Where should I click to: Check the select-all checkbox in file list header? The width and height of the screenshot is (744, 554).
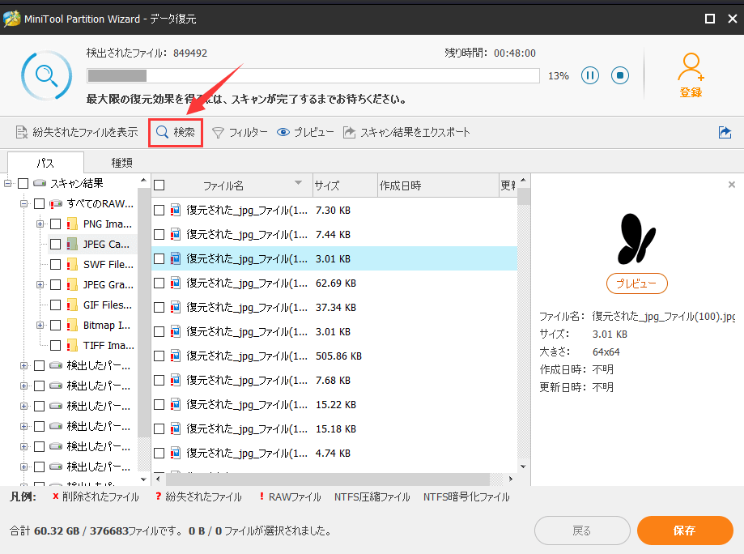159,185
